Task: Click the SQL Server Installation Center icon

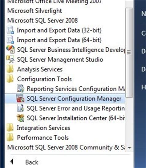Action: pyautogui.click(x=20, y=118)
